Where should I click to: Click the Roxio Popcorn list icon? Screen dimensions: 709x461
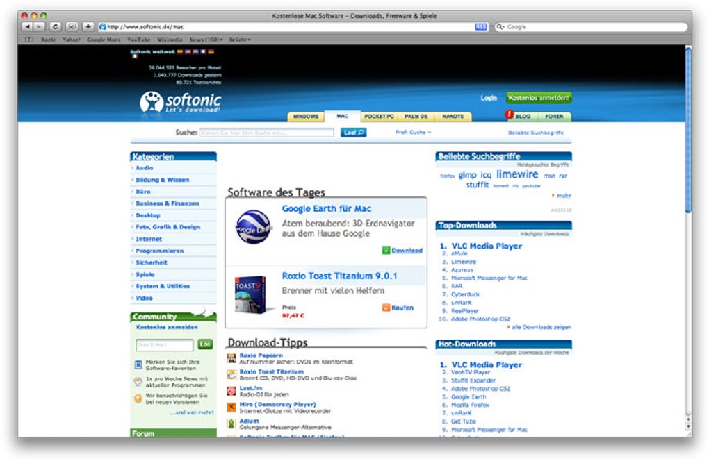[231, 358]
